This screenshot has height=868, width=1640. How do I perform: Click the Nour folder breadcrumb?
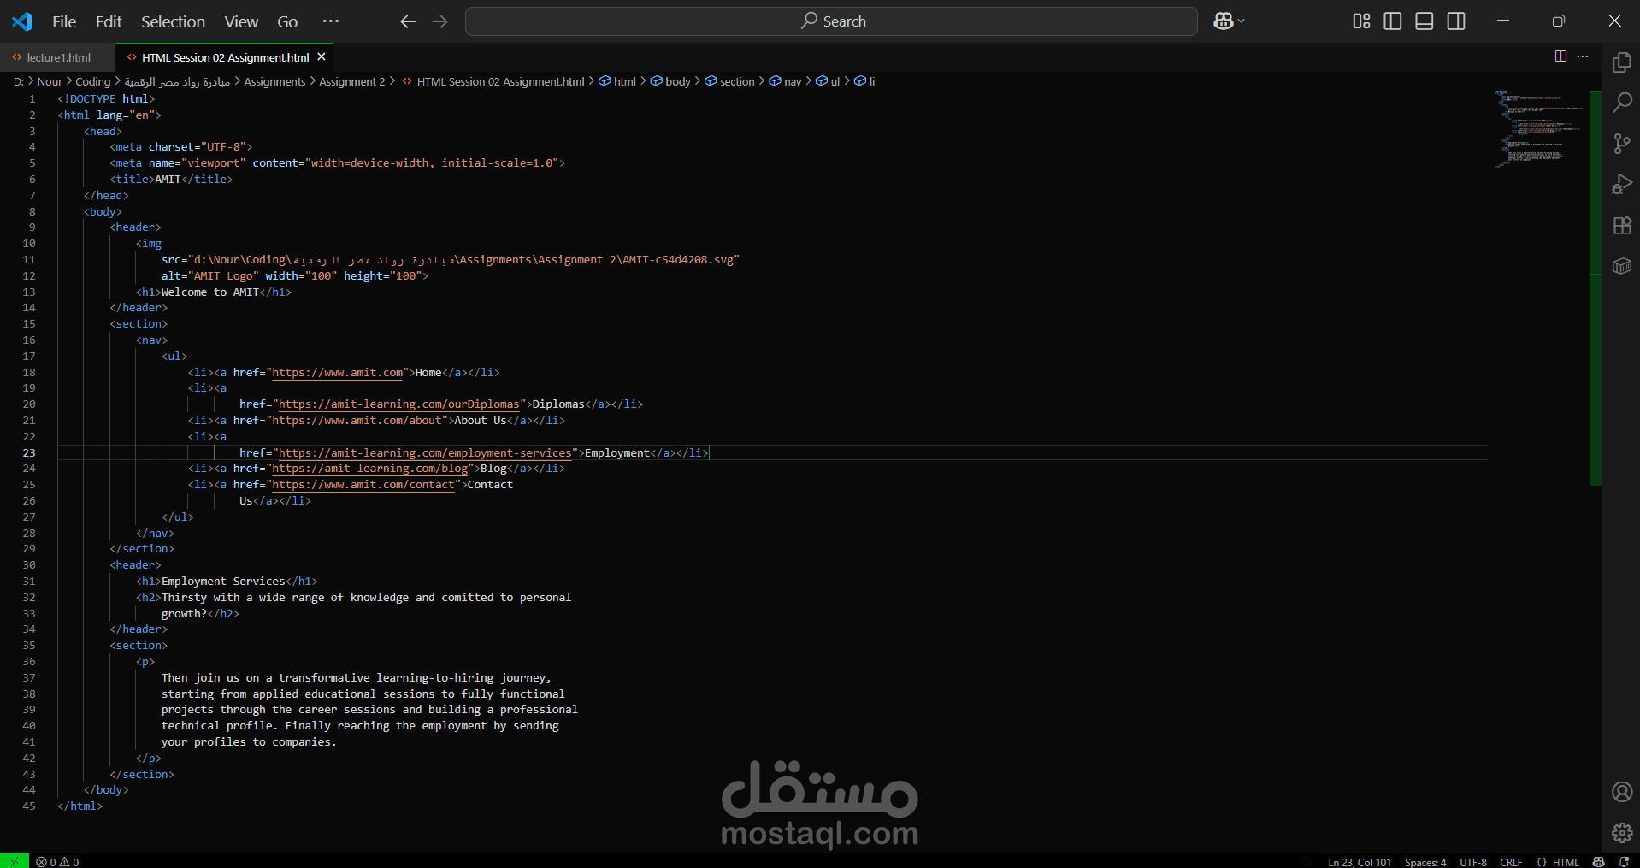click(50, 81)
